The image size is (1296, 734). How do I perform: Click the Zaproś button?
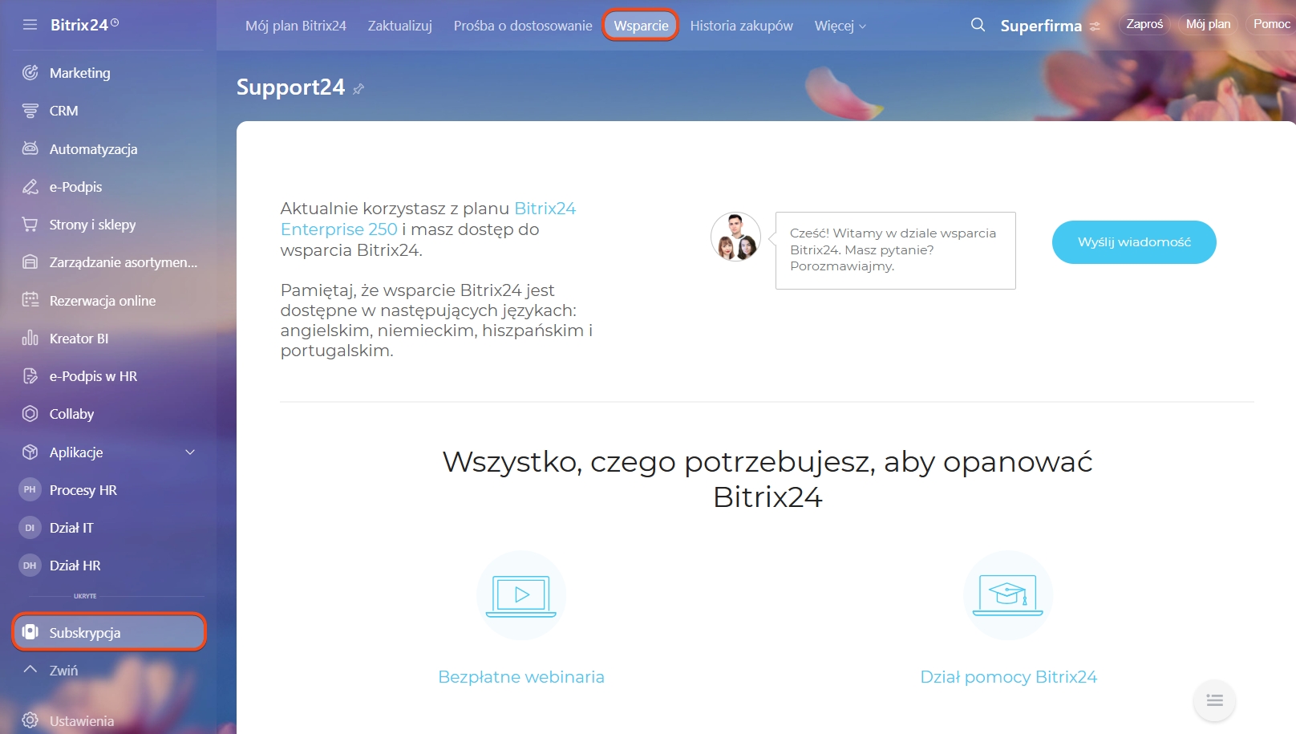click(1144, 24)
